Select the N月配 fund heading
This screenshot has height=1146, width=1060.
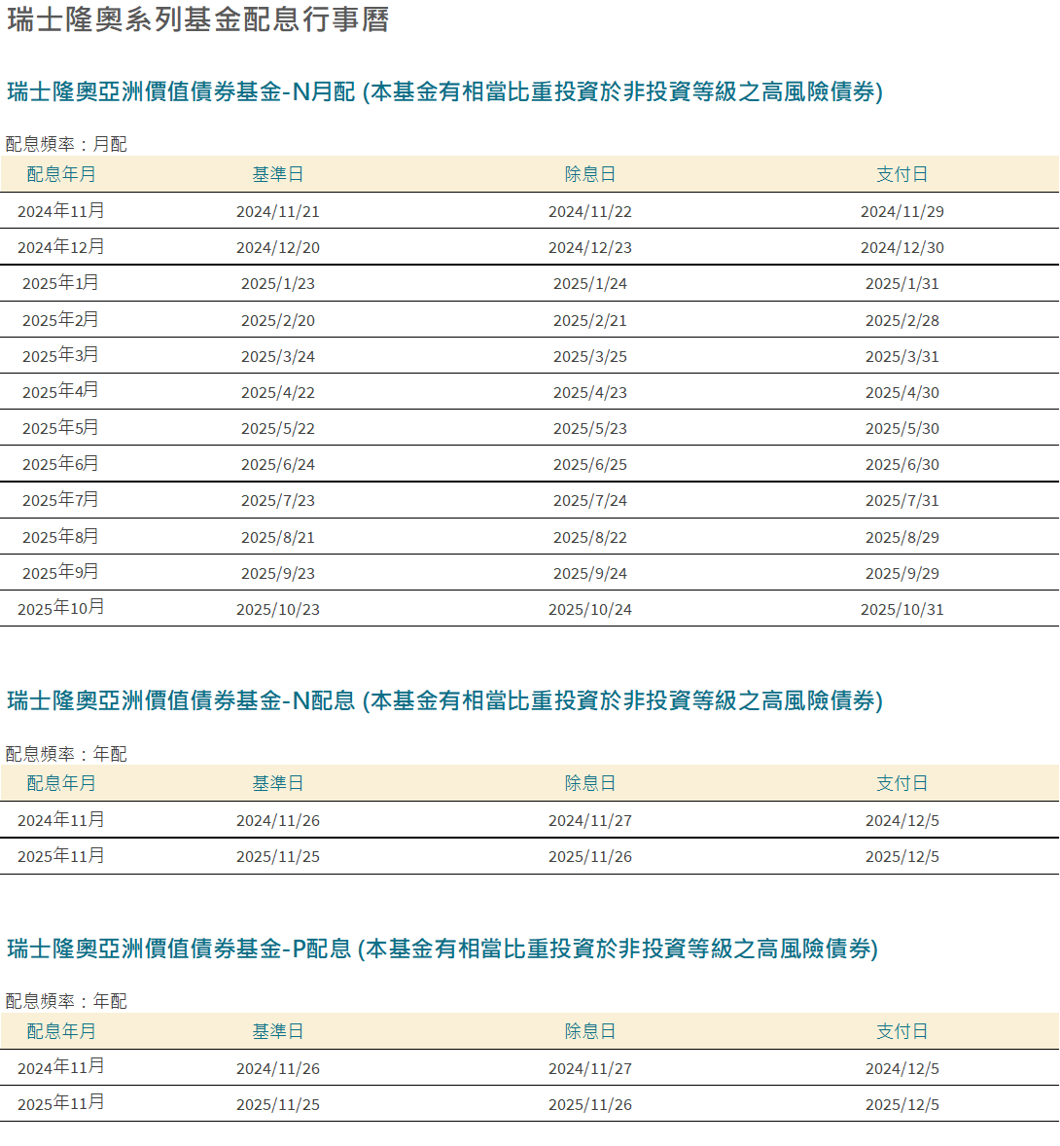(444, 92)
